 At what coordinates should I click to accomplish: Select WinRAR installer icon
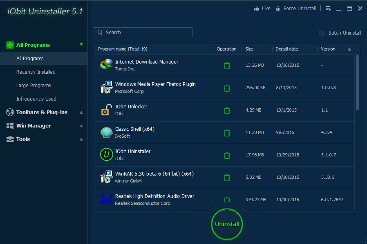pyautogui.click(x=107, y=177)
